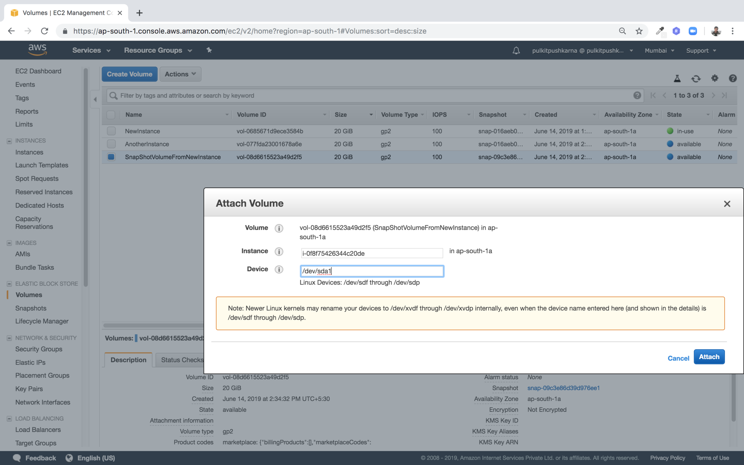Screen dimensions: 744x465
Task: Click the Device field info icon
Action: (279, 269)
